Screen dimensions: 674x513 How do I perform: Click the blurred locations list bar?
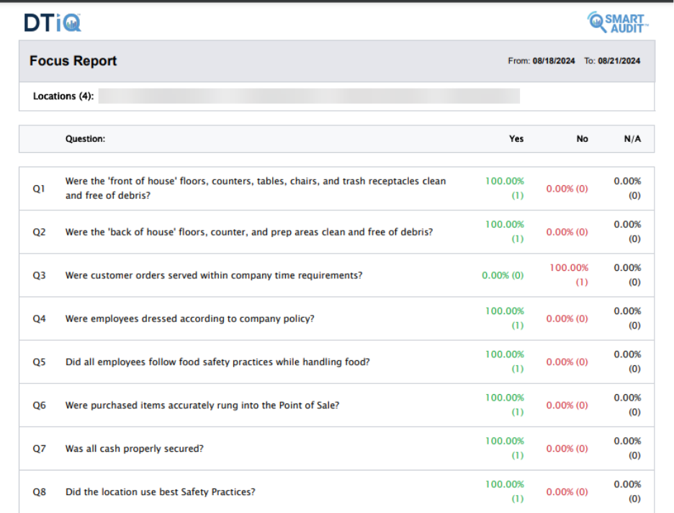[x=309, y=96]
